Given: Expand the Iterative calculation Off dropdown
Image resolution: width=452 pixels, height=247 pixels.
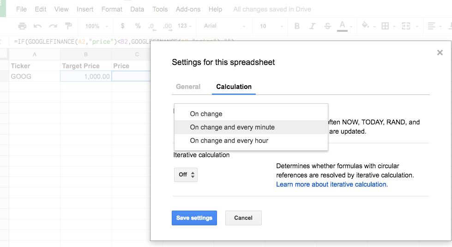Looking at the screenshot, I should pos(186,175).
